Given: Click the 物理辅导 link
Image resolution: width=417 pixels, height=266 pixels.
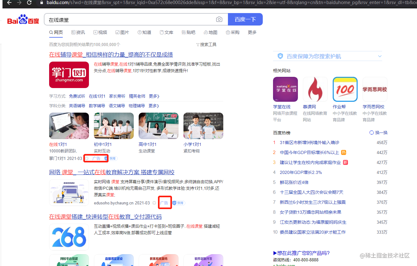Looking at the screenshot, I should [137, 106].
